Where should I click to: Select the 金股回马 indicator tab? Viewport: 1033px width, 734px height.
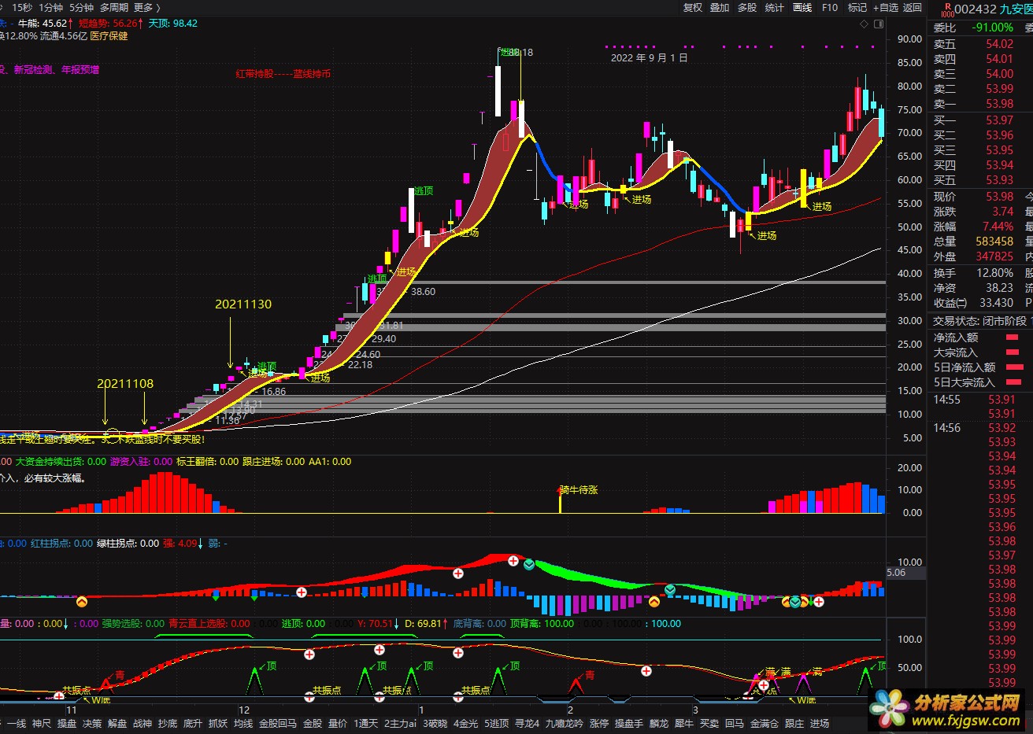point(278,724)
